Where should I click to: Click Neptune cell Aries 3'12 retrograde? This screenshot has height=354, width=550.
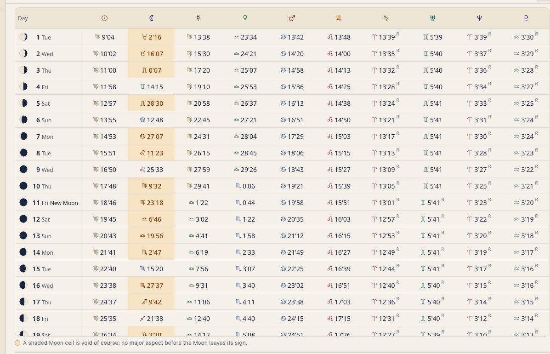coord(479,318)
